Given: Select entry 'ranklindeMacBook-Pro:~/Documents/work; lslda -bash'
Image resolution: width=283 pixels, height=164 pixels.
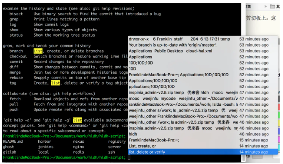Looking at the screenshot, I should [x=203, y=104].
